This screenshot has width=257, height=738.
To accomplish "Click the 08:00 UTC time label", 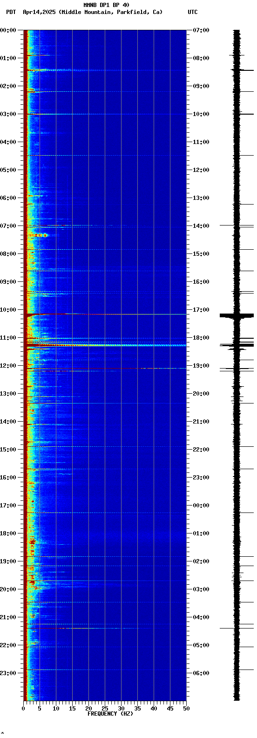I will (x=201, y=58).
